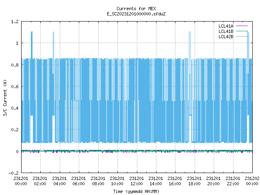Viewport: 260px width, 195px height.
Task: Click the LCL42B current spike near 17:30
Action: click(x=190, y=44)
